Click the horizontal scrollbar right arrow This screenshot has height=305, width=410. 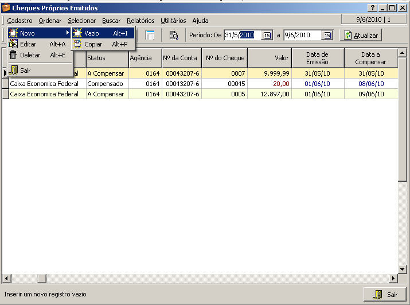393,279
